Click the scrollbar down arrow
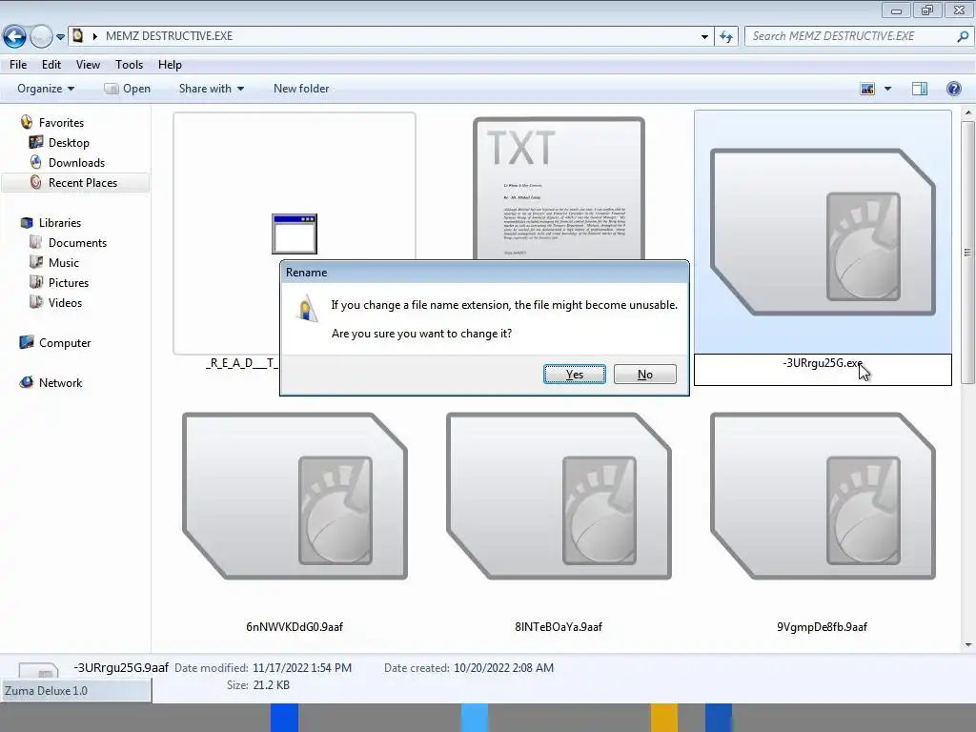Screen dimensions: 976x732 tap(968, 645)
